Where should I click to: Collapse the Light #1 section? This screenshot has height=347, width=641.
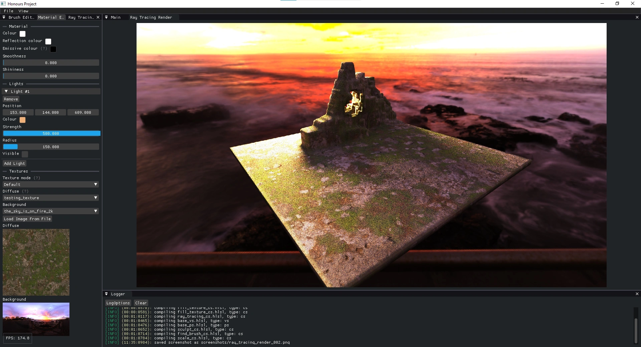click(6, 91)
